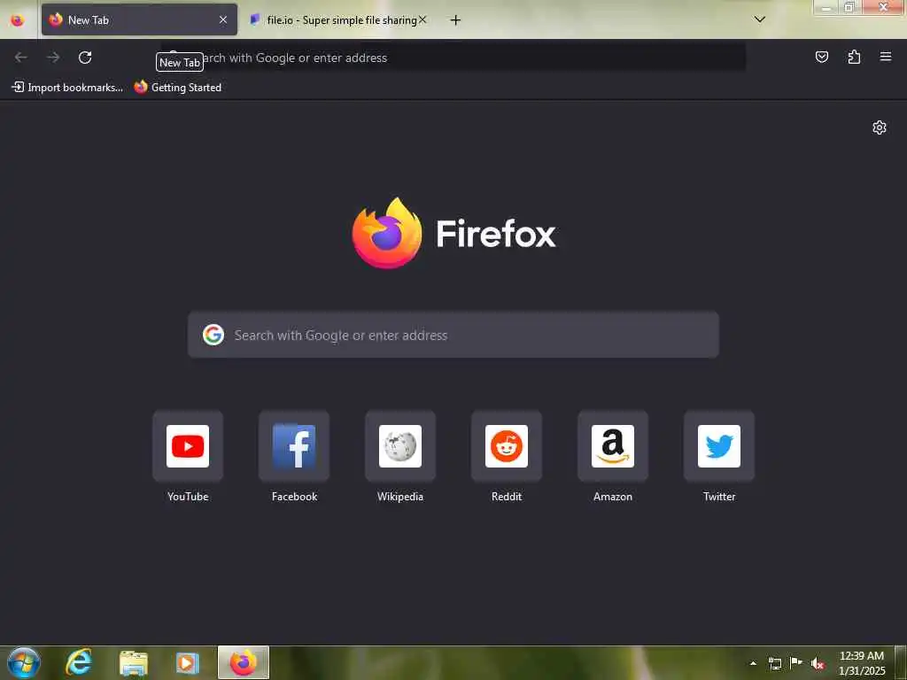The height and width of the screenshot is (680, 907).
Task: Open the Twitter shortcut tile
Action: [x=719, y=446]
